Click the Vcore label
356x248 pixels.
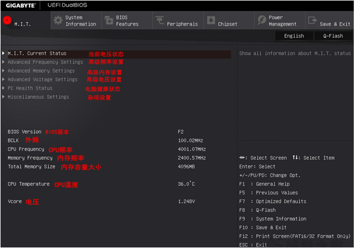pos(15,201)
